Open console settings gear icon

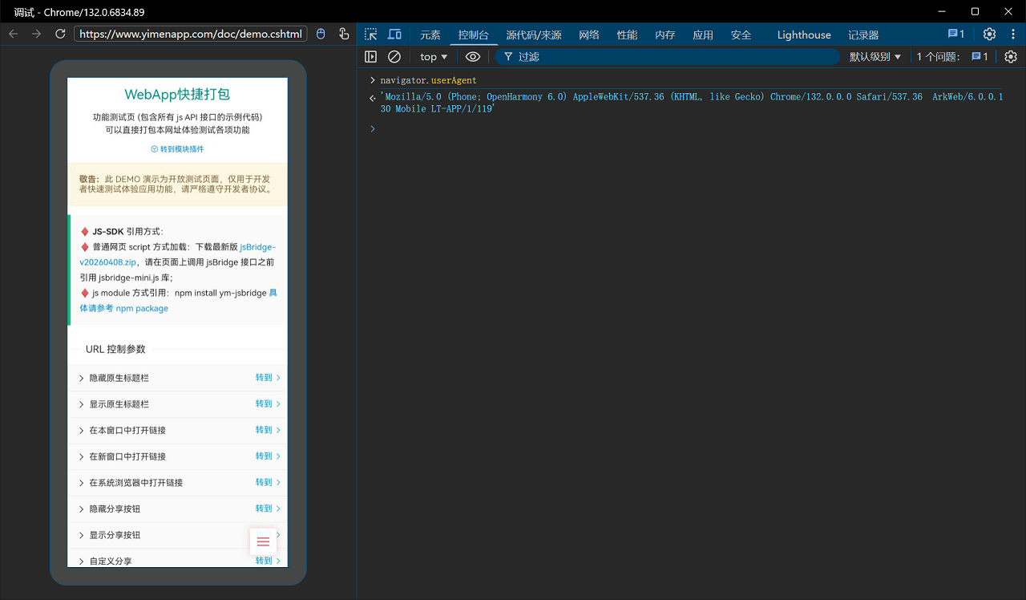tap(1011, 57)
